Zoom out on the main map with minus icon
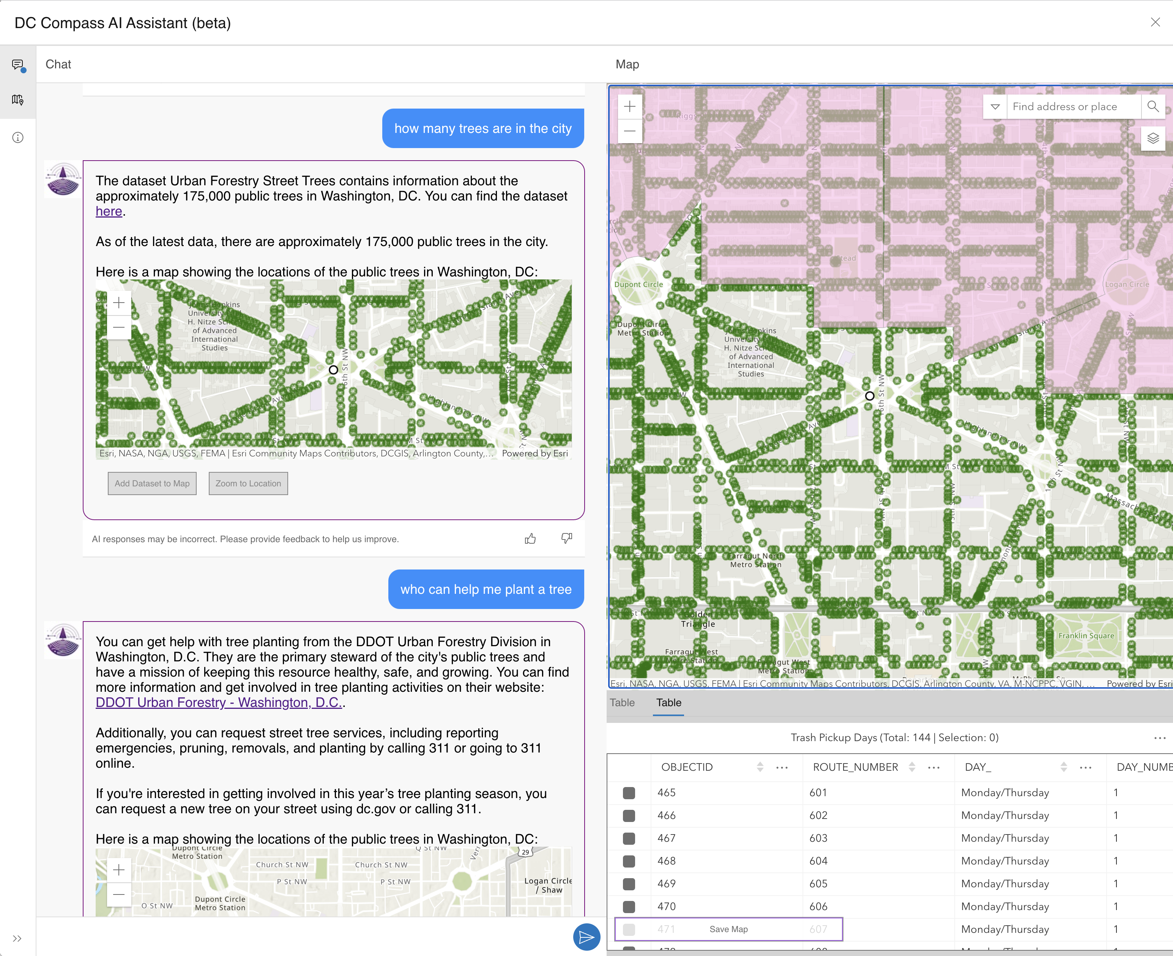Viewport: 1173px width, 956px height. 629,131
